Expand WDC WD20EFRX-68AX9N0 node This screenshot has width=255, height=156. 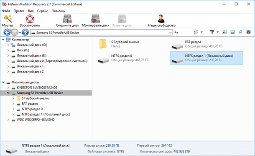tap(8, 120)
